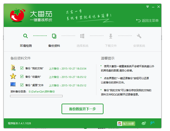Toggle backup "收藏夹" checkbox

22,77
